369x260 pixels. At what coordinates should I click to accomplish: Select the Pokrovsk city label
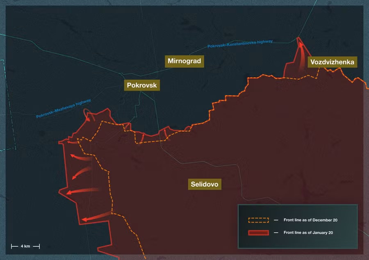pyautogui.click(x=142, y=85)
